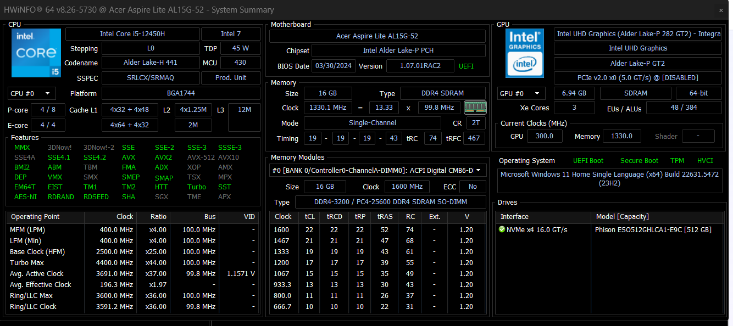Click the BIOS date 03/30/2024 field
This screenshot has height=326, width=733.
pos(334,66)
